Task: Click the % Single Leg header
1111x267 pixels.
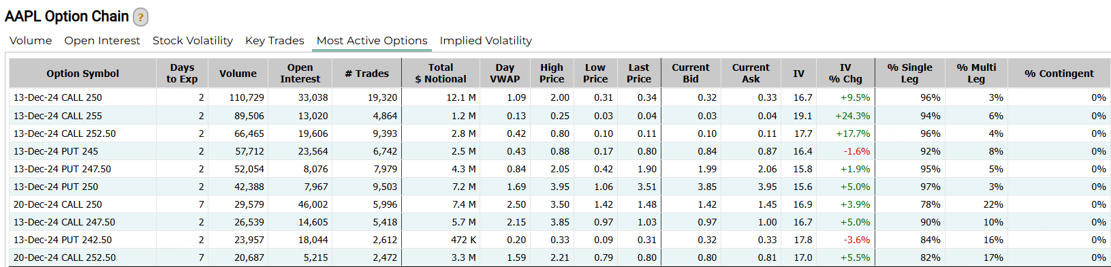Action: pyautogui.click(x=909, y=74)
